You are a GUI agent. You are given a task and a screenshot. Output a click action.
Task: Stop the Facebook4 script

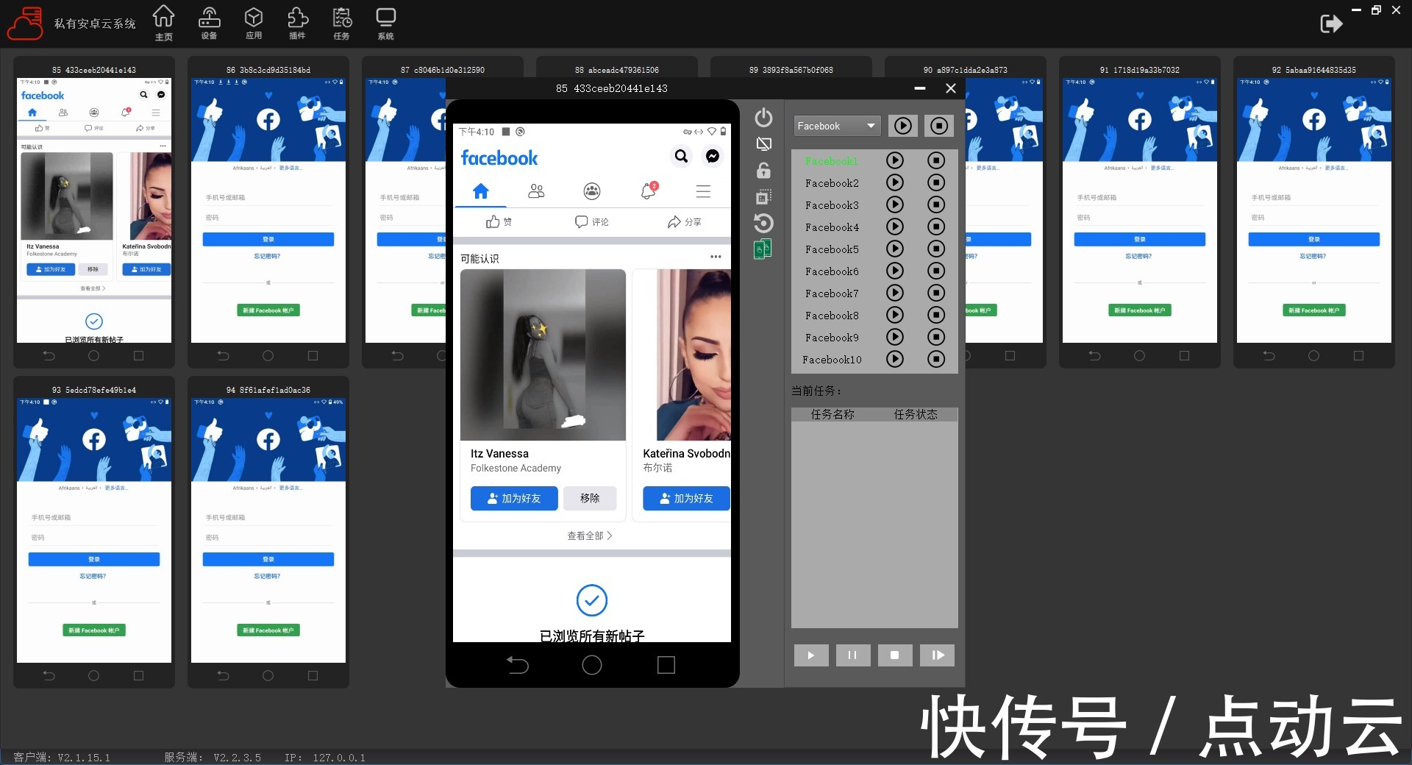click(935, 227)
